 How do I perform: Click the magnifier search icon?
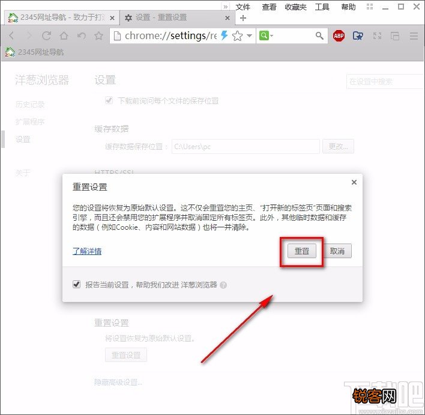pos(319,35)
